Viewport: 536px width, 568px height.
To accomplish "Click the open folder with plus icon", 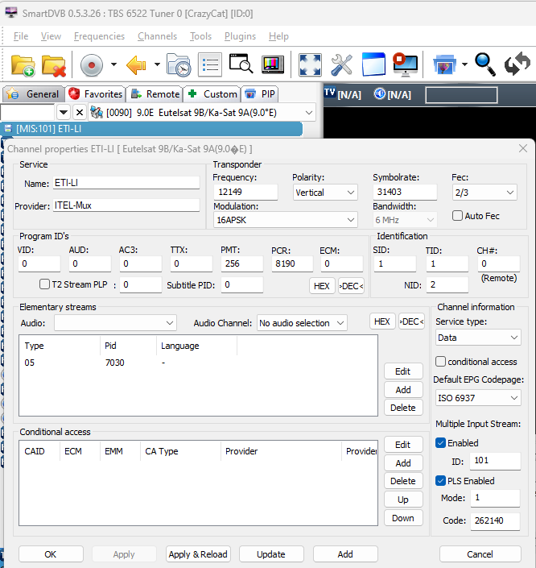I will [23, 65].
